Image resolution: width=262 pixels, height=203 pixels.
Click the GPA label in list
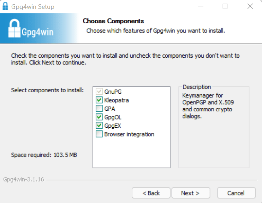(x=109, y=109)
